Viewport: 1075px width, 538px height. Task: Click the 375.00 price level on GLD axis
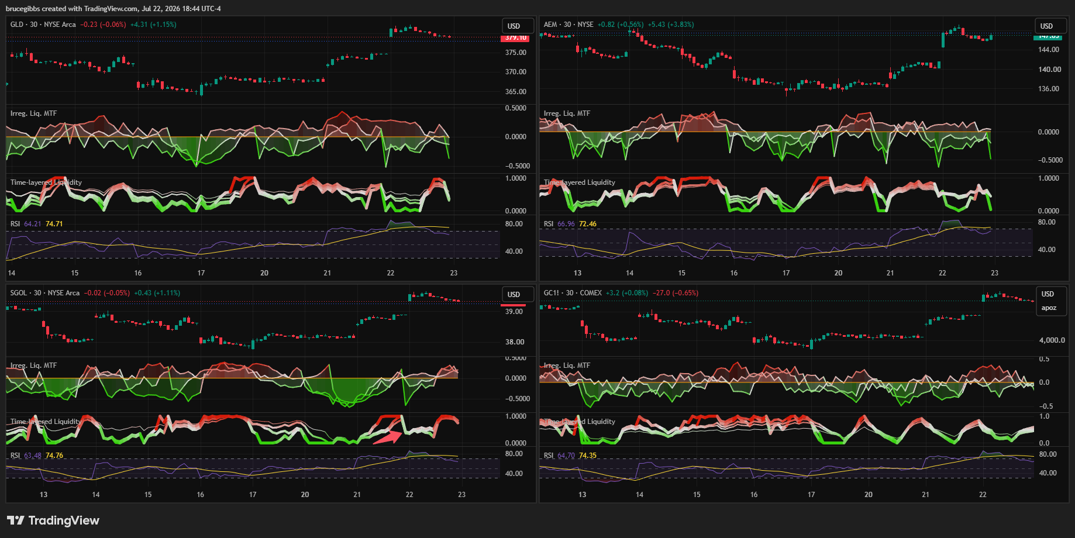[x=516, y=53]
